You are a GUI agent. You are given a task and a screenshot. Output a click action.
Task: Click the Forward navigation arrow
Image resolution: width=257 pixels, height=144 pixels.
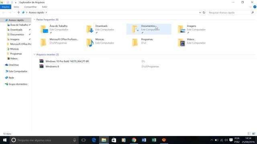coord(10,12)
